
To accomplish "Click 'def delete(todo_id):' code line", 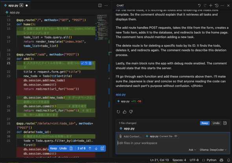I will tap(34, 132).
